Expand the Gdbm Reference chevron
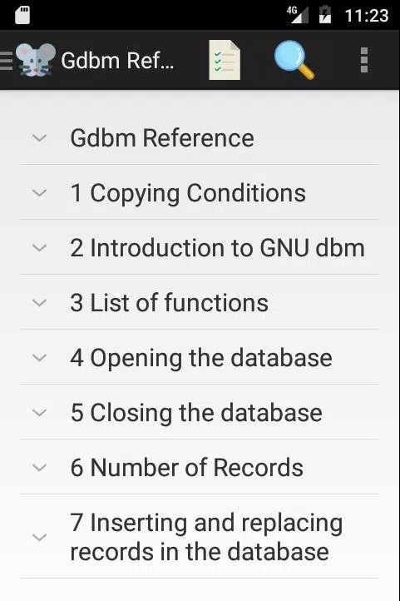This screenshot has height=601, width=400. (39, 137)
